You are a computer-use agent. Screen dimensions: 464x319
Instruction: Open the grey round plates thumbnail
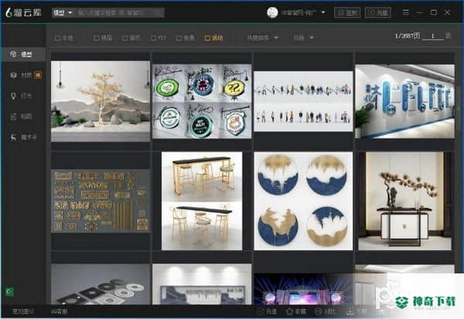pos(101,284)
